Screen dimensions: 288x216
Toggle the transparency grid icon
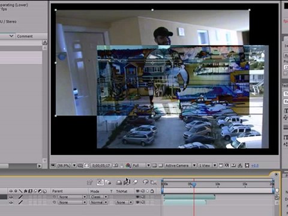coord(161,166)
